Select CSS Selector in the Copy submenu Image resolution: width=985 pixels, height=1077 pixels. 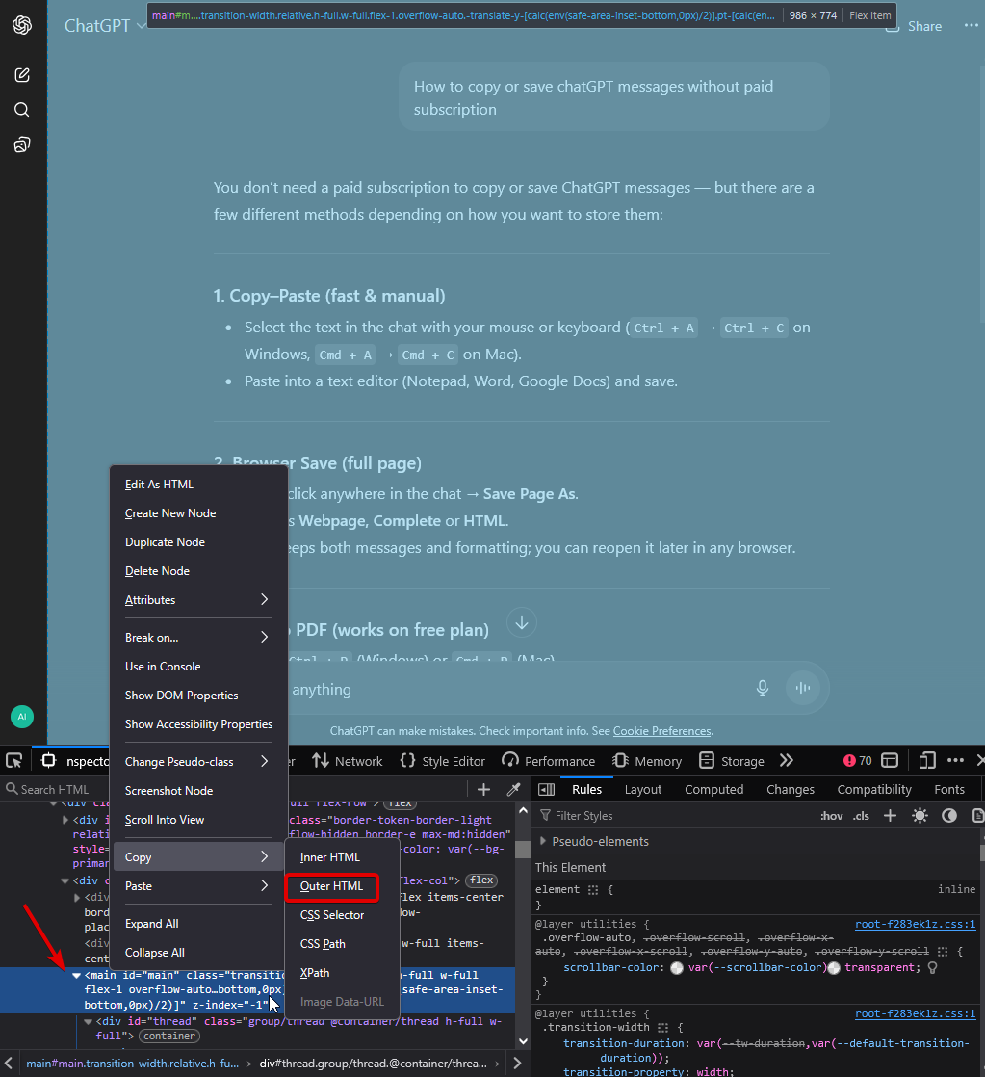click(x=342, y=915)
